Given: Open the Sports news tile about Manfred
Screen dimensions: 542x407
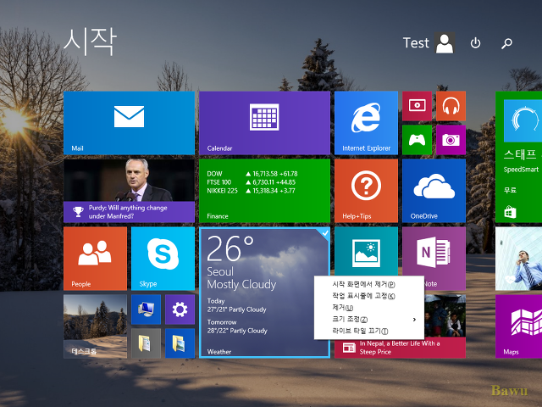Looking at the screenshot, I should click(129, 191).
